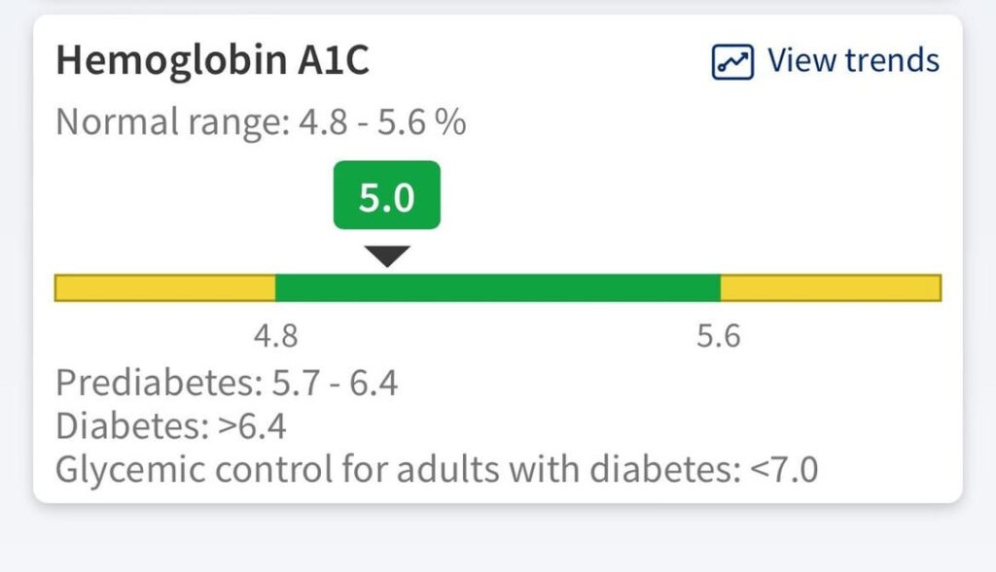Select the green value badge showing 5.0

coord(386,194)
